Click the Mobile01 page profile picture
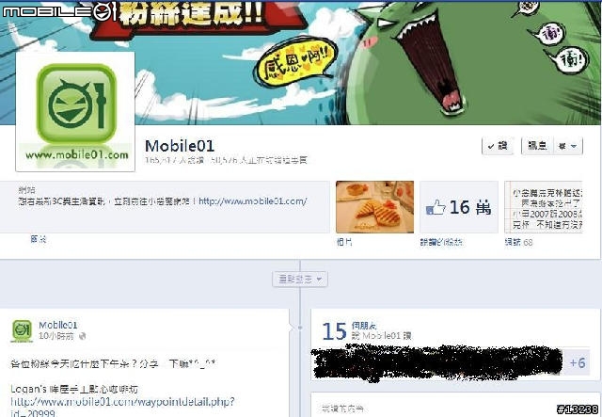Screen dimensions: 602x417 tap(75, 111)
